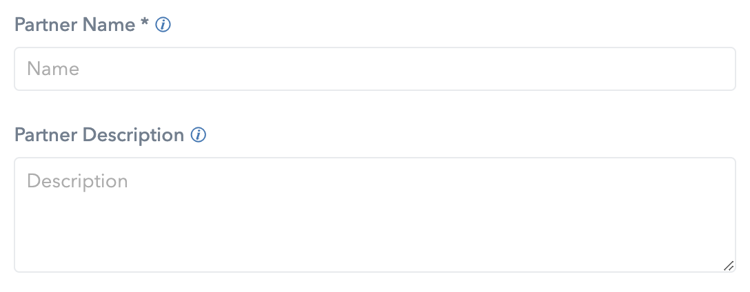
Task: Click the info icon beside Partner Name
Action: click(x=163, y=25)
